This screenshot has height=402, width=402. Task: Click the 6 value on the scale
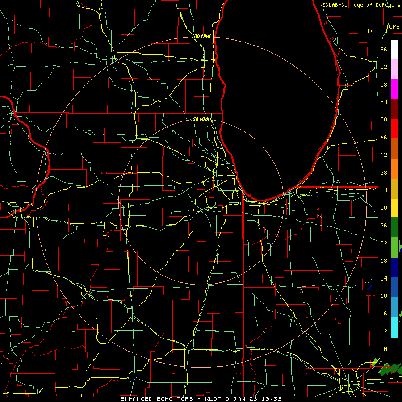tap(385, 313)
